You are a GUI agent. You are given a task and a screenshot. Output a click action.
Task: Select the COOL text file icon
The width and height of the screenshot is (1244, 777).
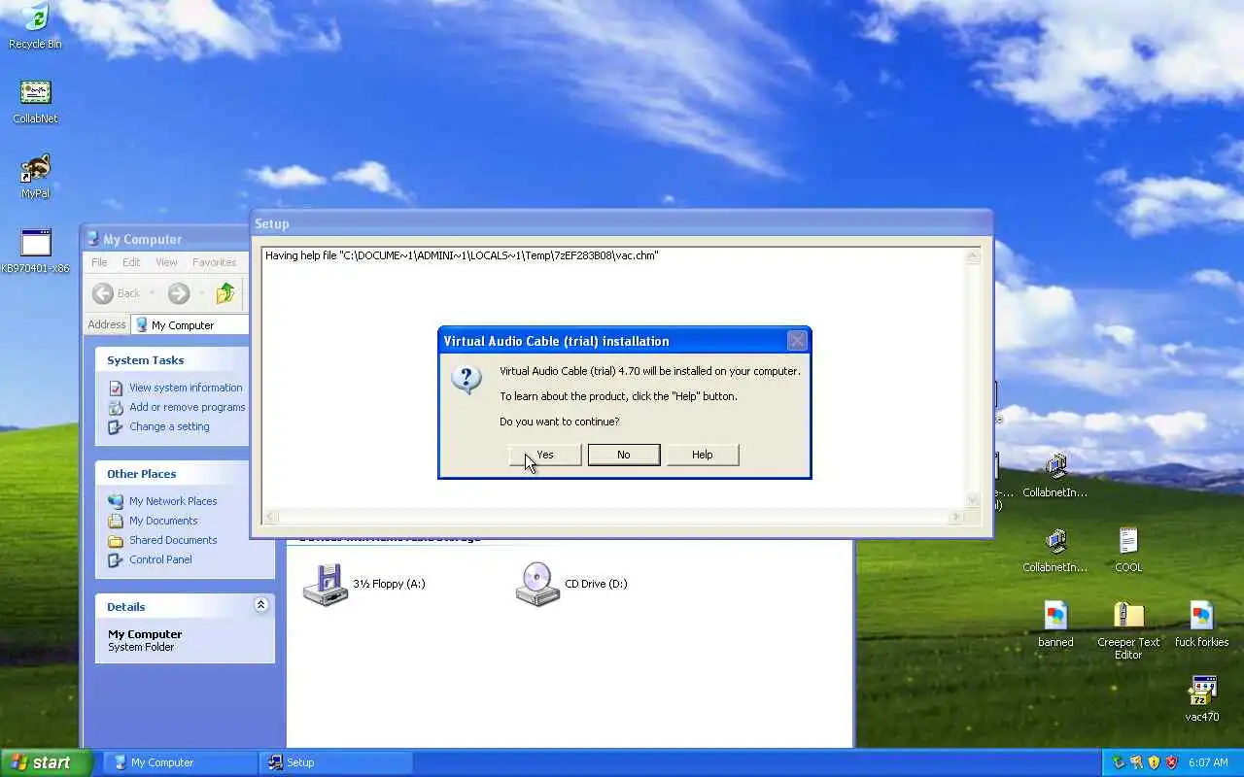(x=1128, y=549)
